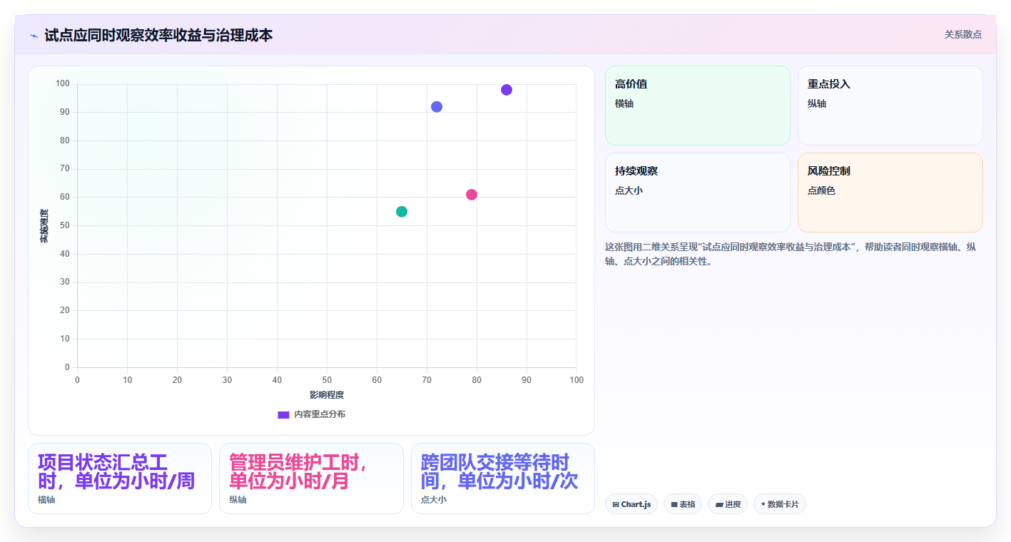The width and height of the screenshot is (1011, 542).
Task: Select the teal scatter point near 55
Action: point(402,212)
